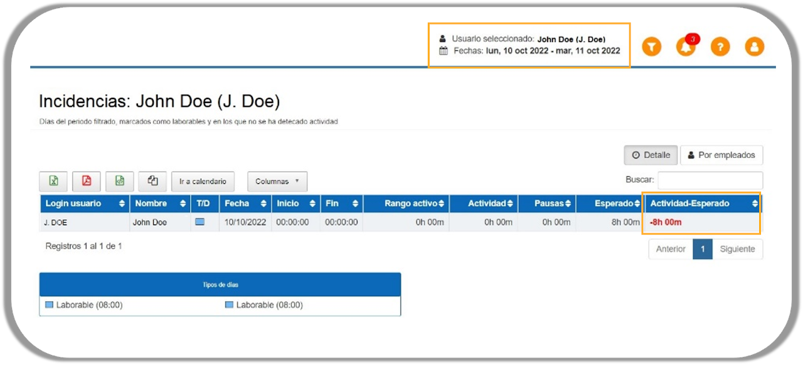Select page 1 in pagination
This screenshot has height=365, width=803.
point(703,249)
